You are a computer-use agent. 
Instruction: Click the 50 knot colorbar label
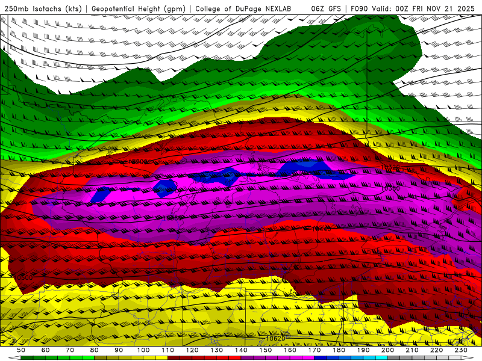click(21, 350)
